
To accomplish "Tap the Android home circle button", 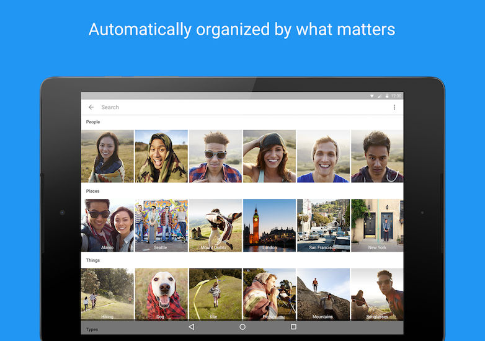I will coord(242,327).
